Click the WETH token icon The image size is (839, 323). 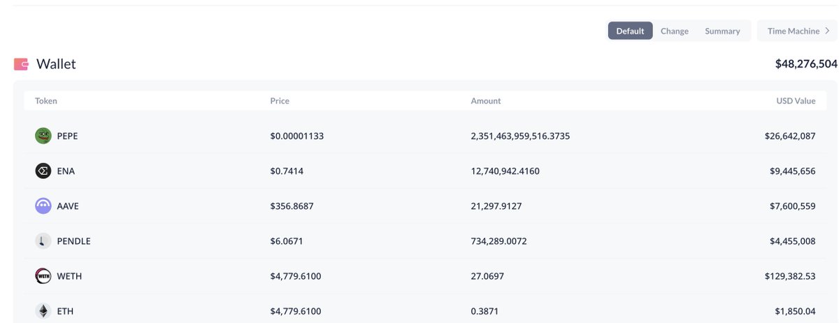[43, 276]
